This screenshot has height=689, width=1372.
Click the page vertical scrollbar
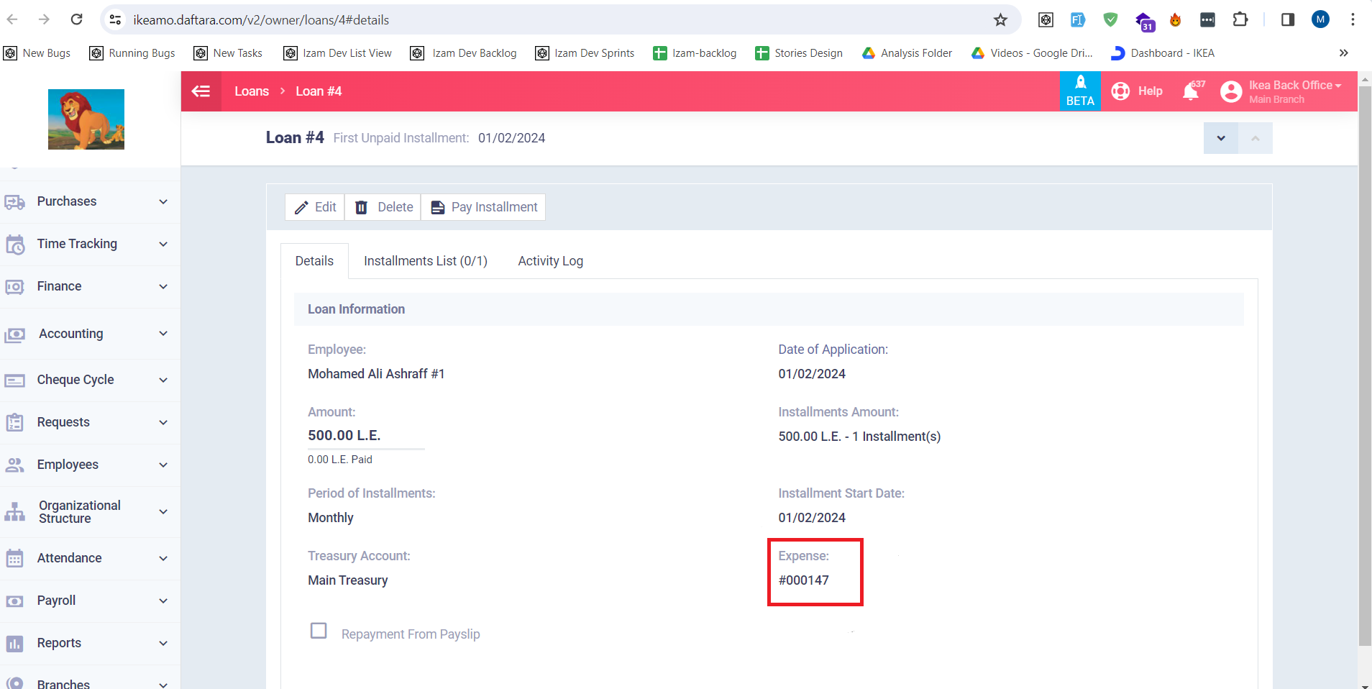(x=1364, y=360)
